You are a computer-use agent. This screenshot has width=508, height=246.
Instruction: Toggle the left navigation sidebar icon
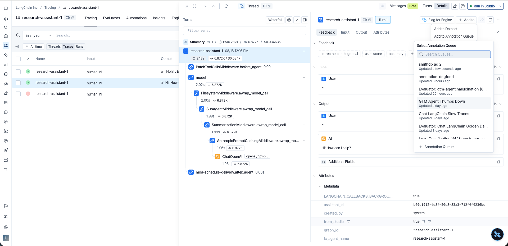(x=6, y=8)
